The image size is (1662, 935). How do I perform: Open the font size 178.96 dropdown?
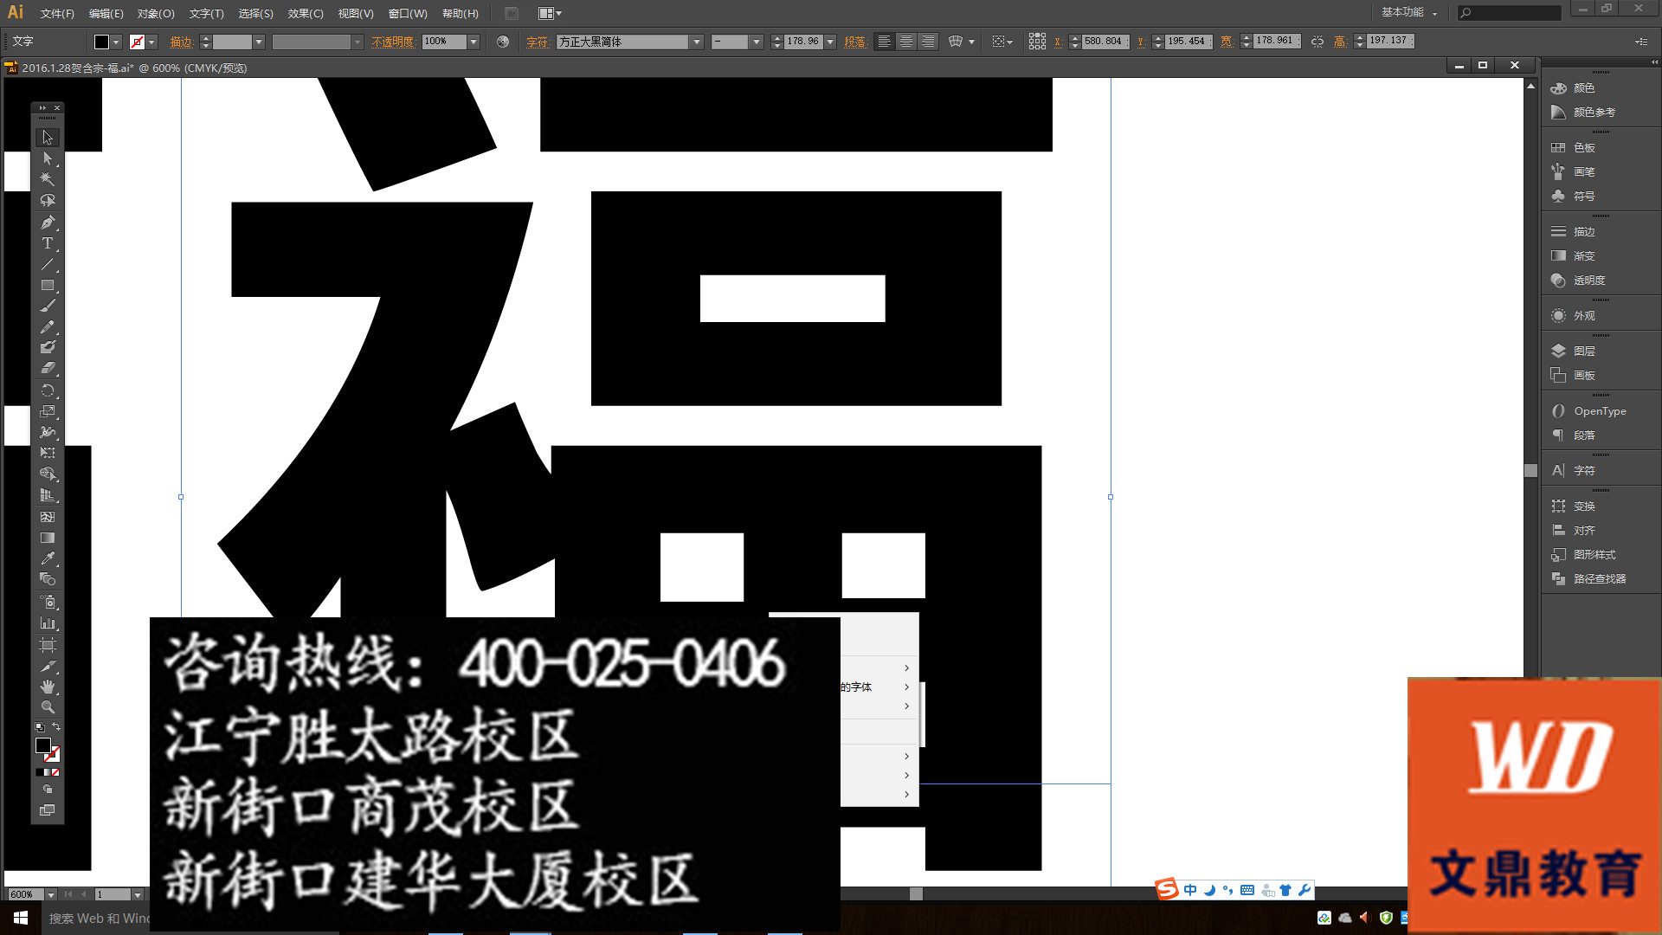[830, 42]
